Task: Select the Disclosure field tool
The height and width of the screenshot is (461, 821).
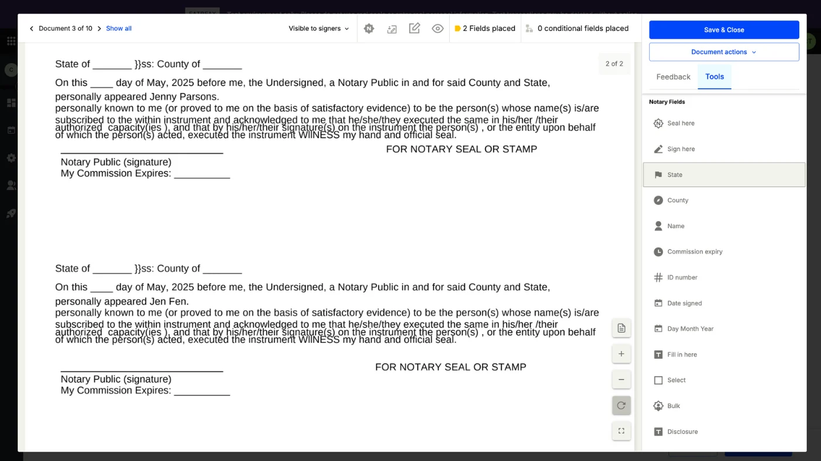Action: click(724, 432)
